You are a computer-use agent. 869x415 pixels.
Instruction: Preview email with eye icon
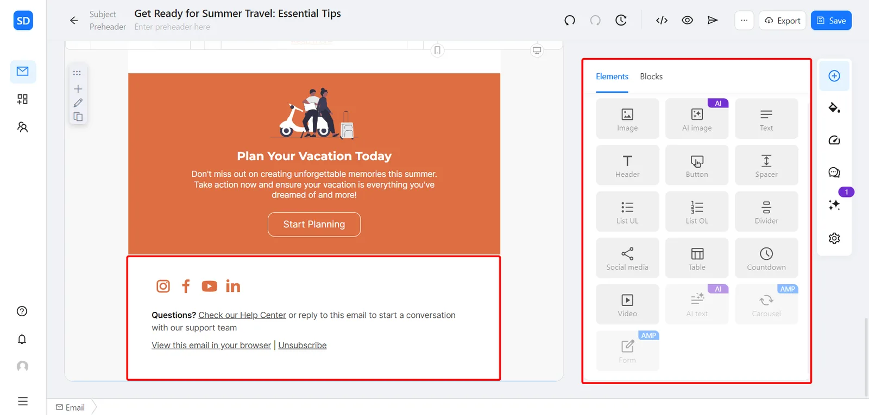(687, 21)
